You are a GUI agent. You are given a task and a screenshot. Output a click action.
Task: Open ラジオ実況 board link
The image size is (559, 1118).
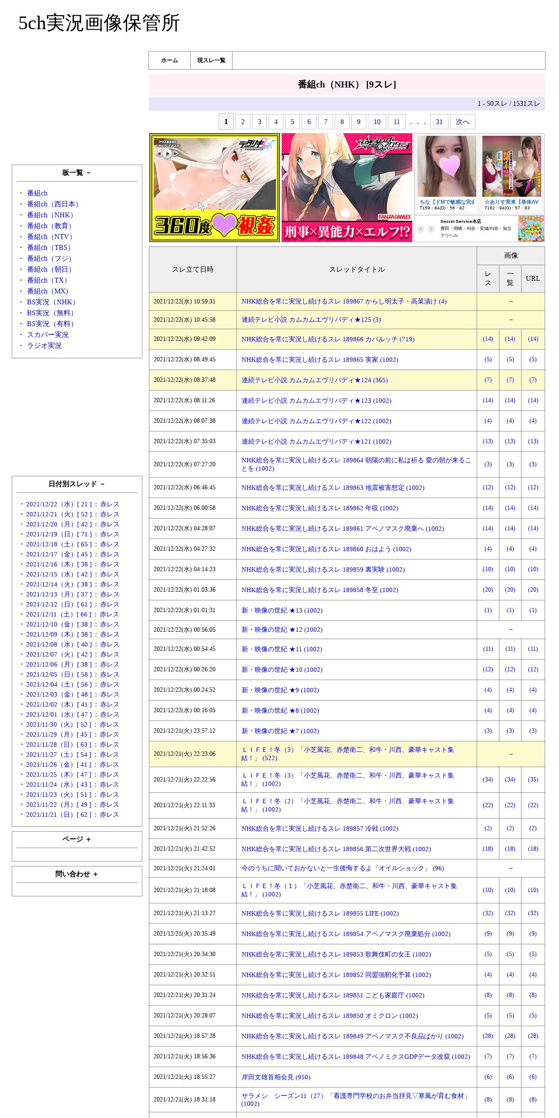(44, 346)
